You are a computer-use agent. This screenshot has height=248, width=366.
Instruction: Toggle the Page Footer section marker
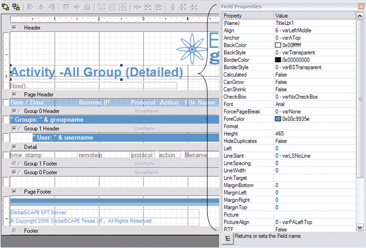pyautogui.click(x=14, y=191)
